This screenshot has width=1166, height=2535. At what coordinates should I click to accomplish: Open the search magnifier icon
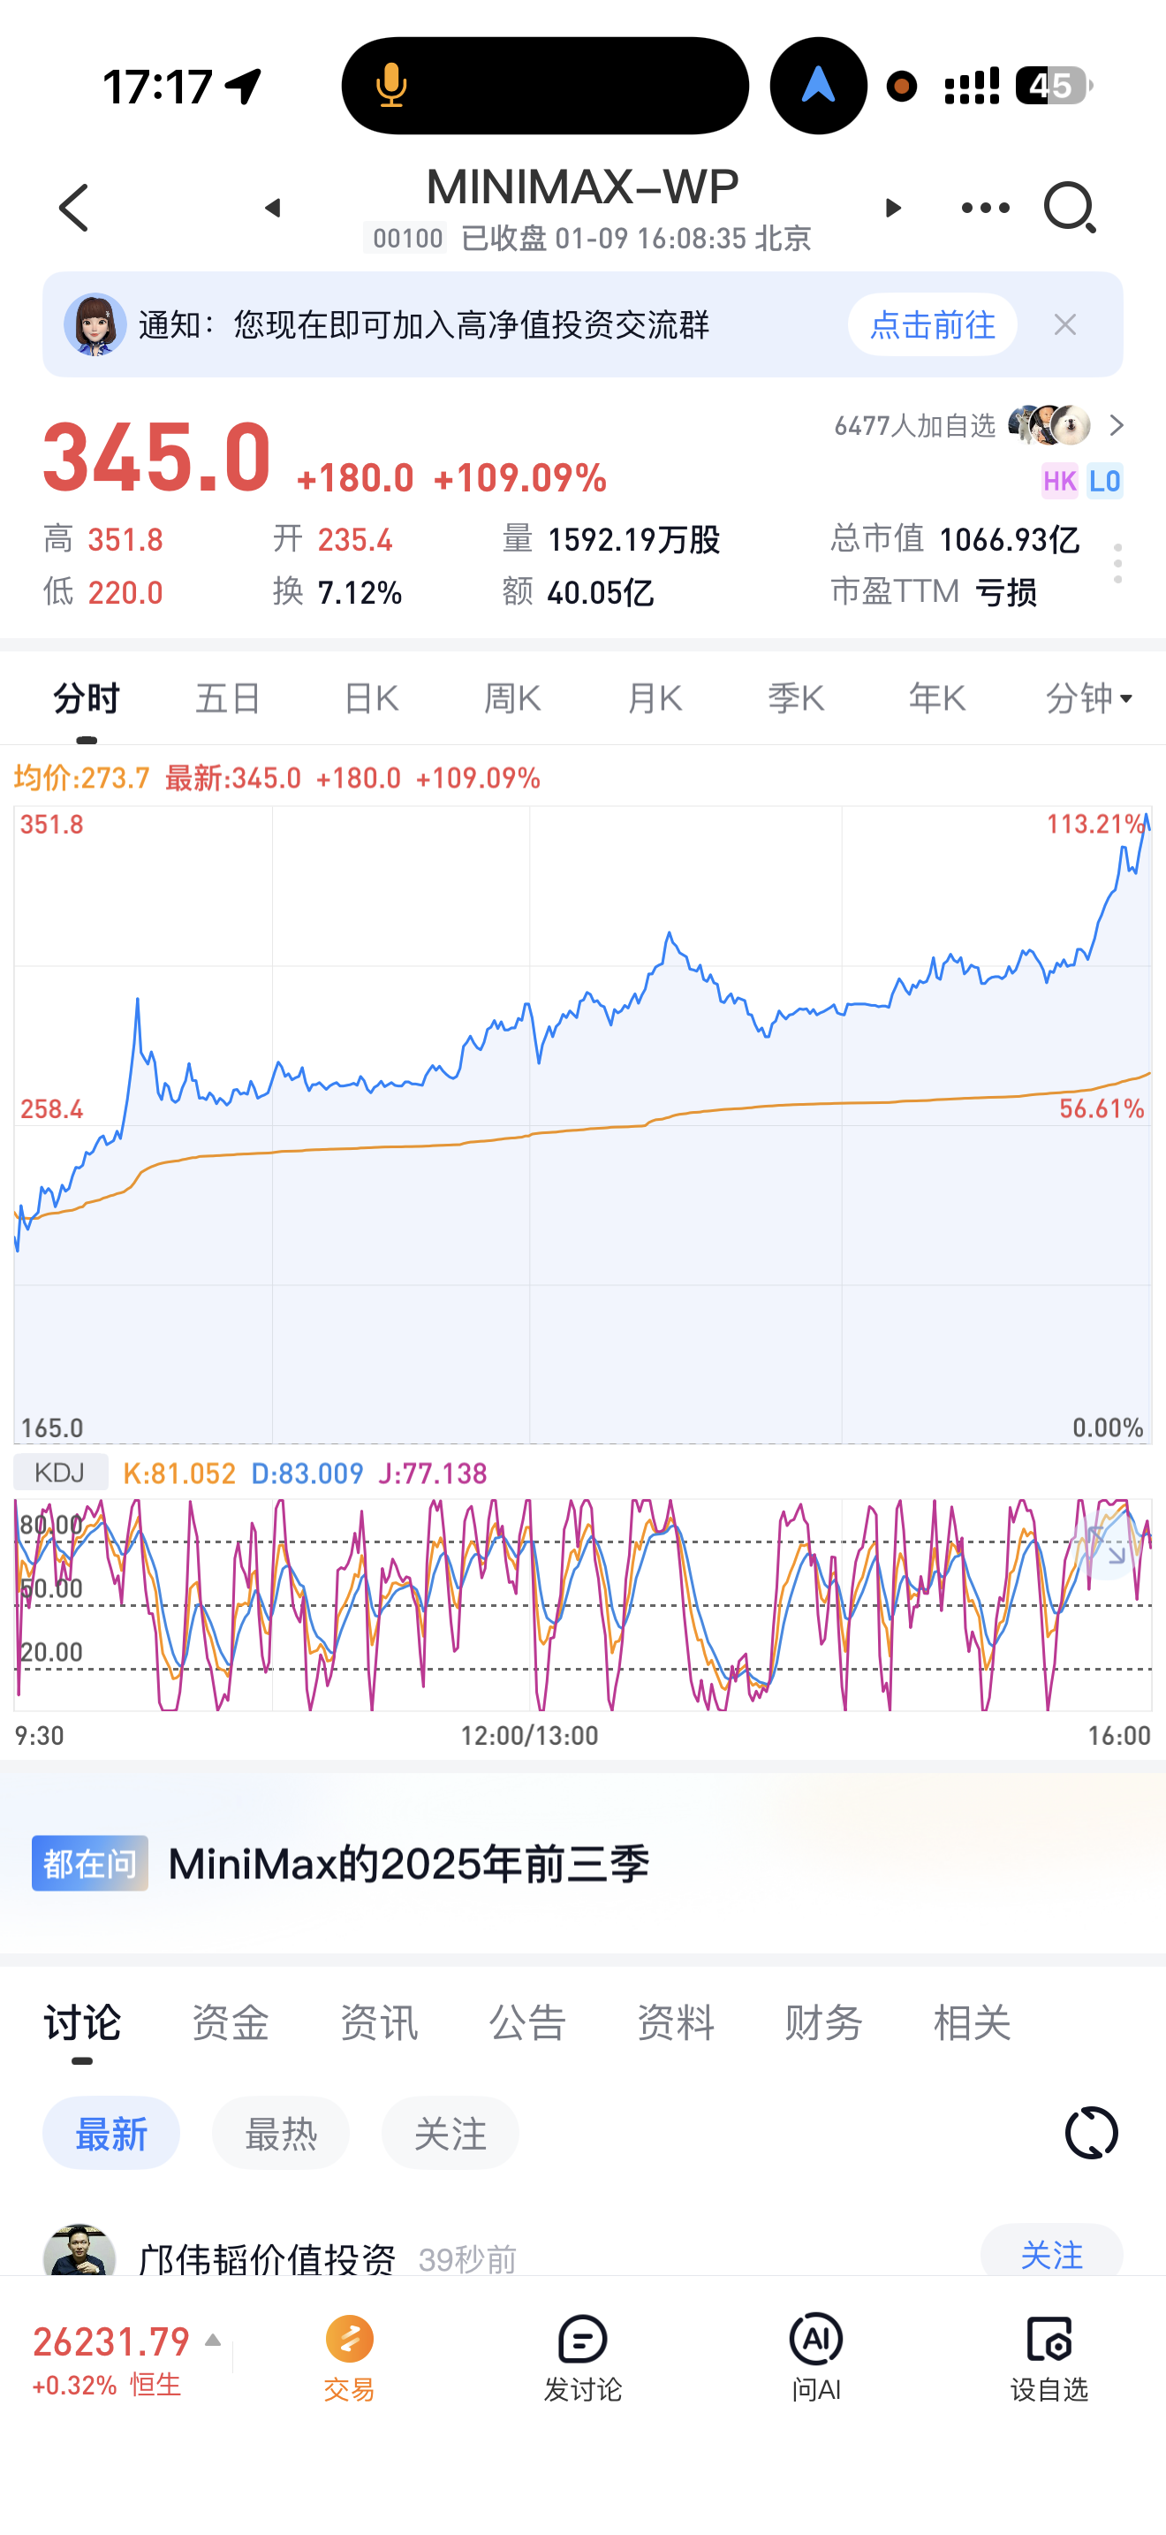(x=1069, y=207)
